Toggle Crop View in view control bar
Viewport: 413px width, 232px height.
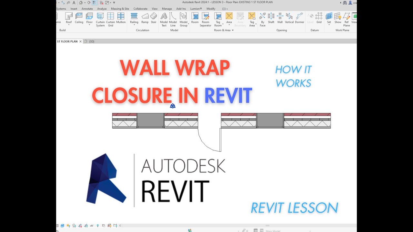pyautogui.click(x=80, y=226)
